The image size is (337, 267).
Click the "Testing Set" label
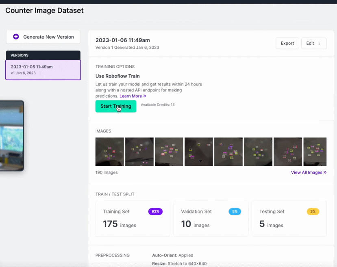272,212
